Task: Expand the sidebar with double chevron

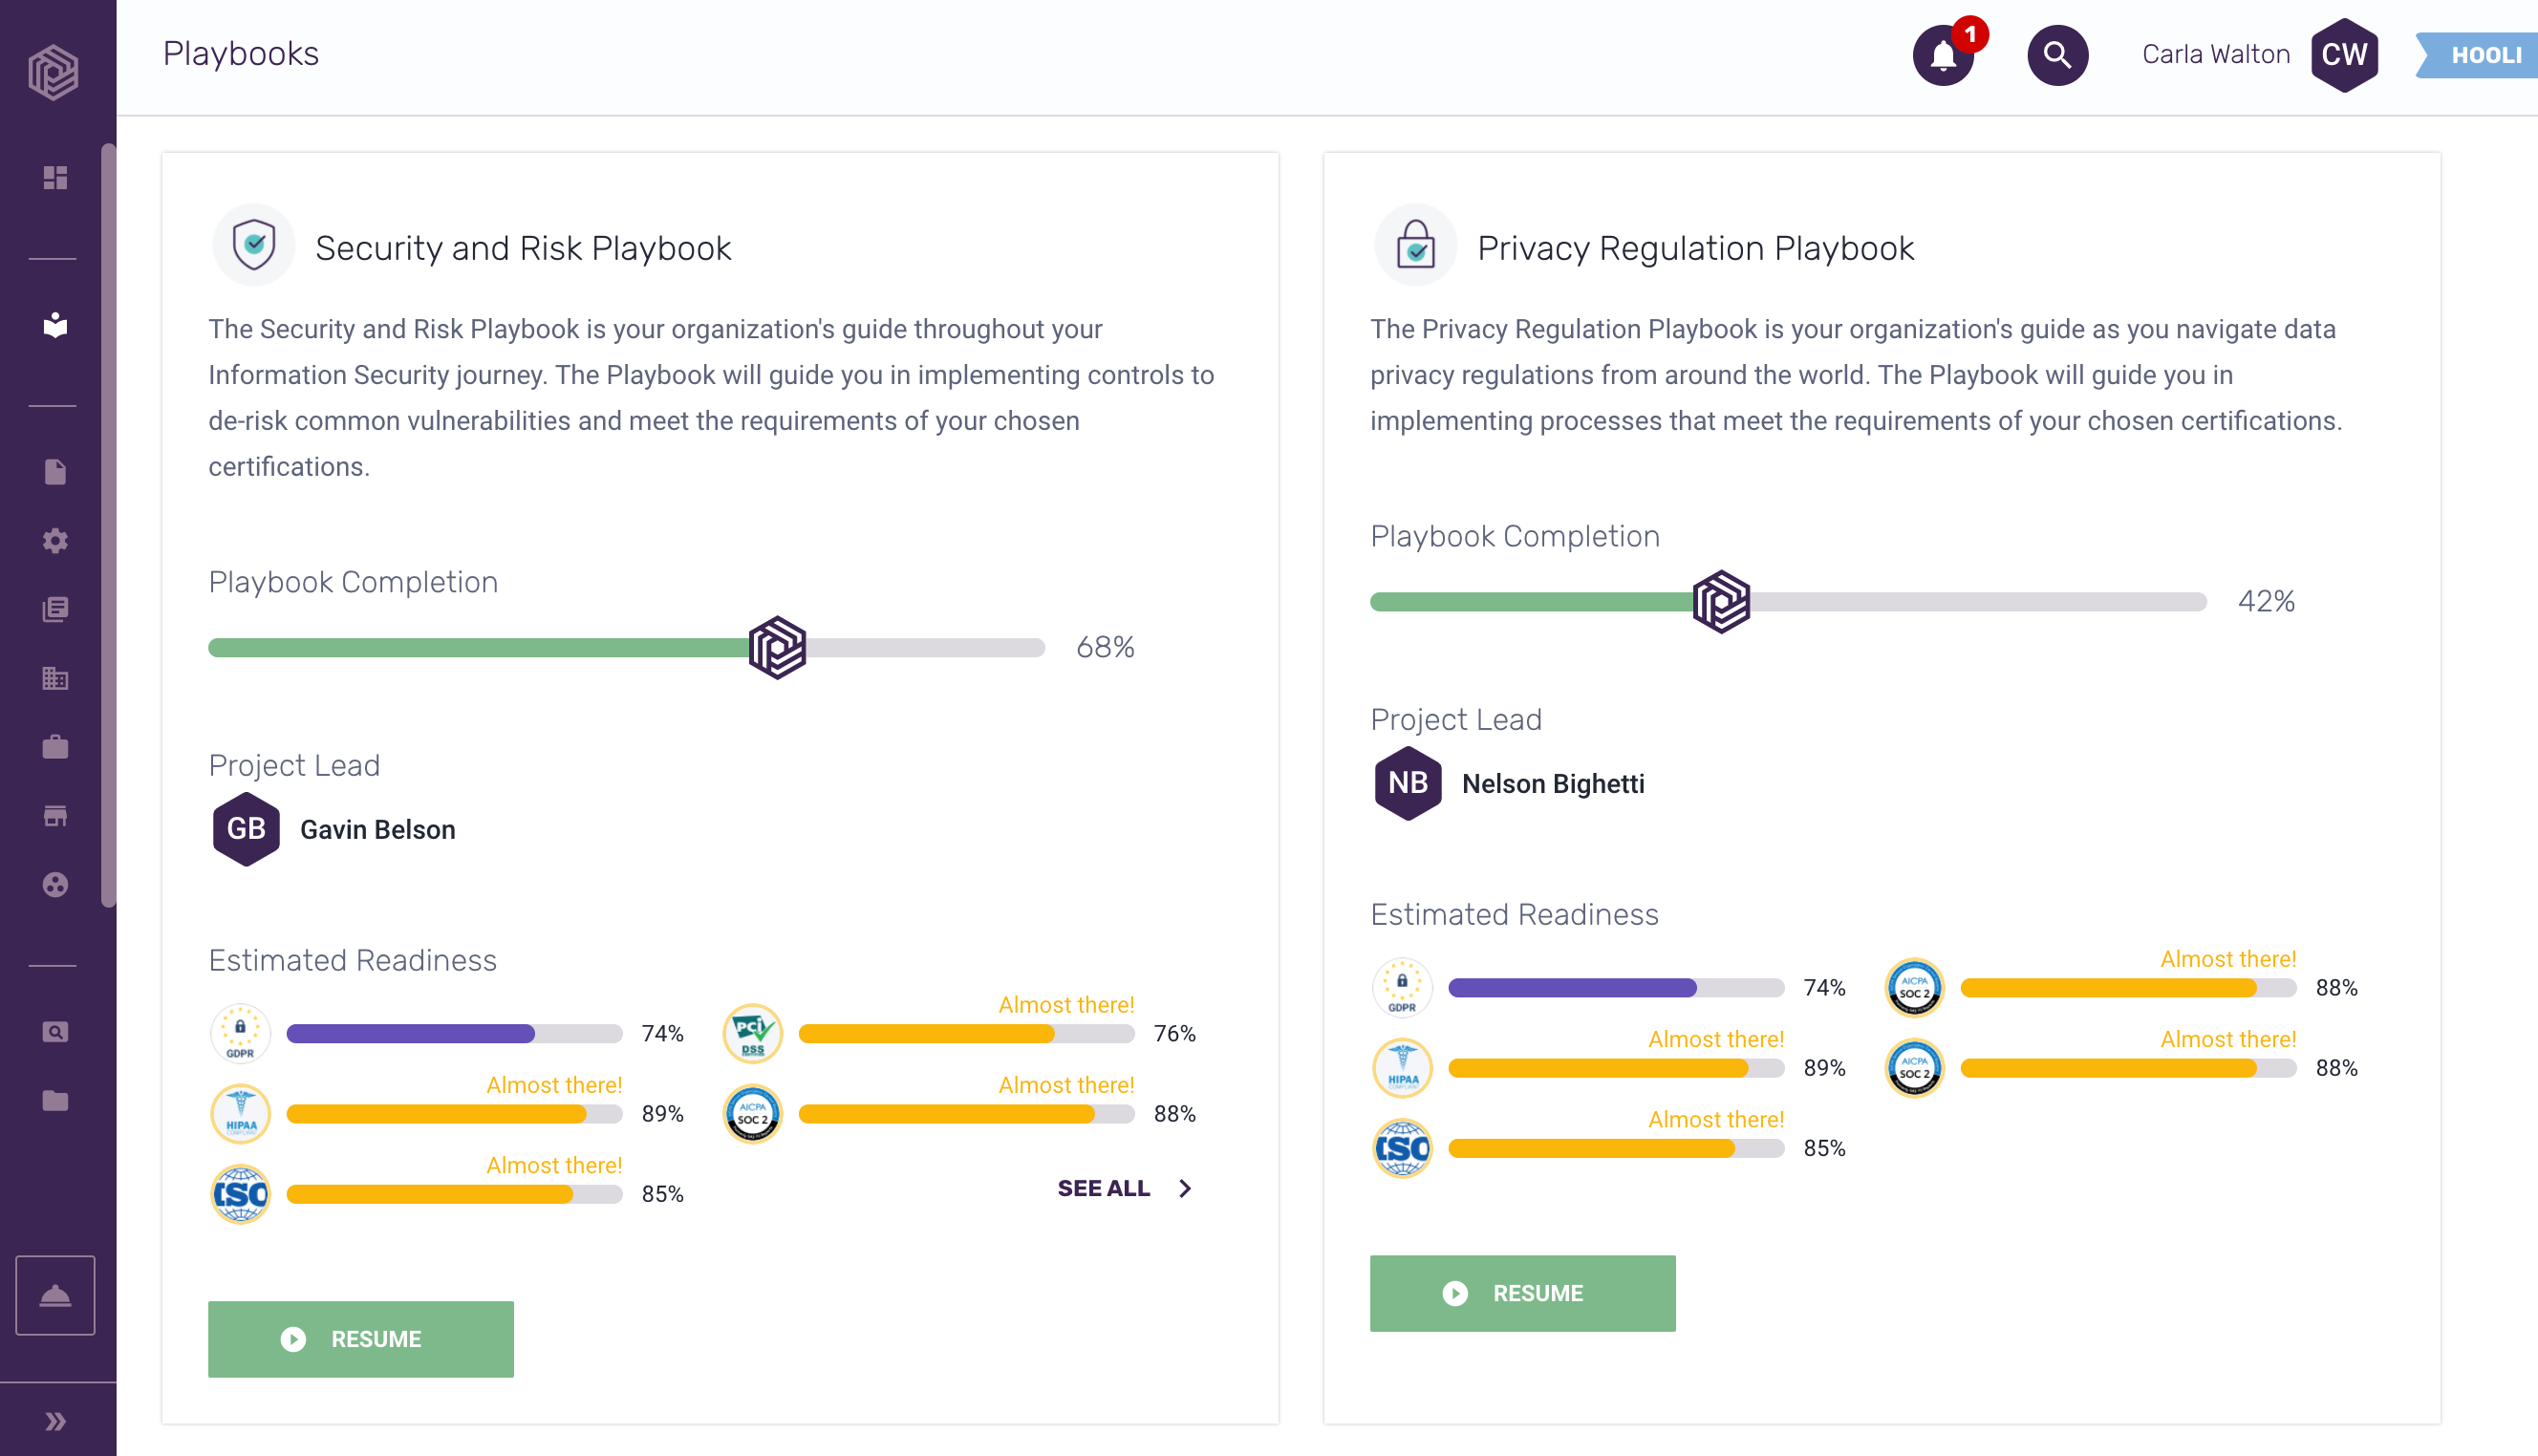Action: tap(55, 1421)
